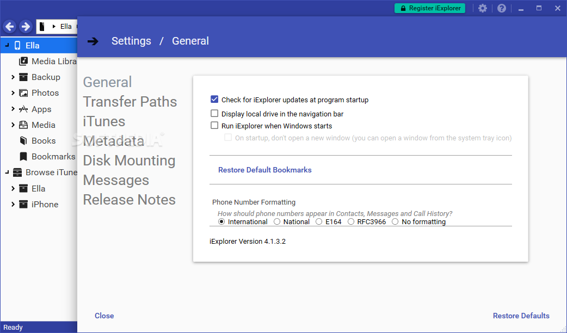
Task: Open settings via gear icon
Action: pyautogui.click(x=482, y=8)
